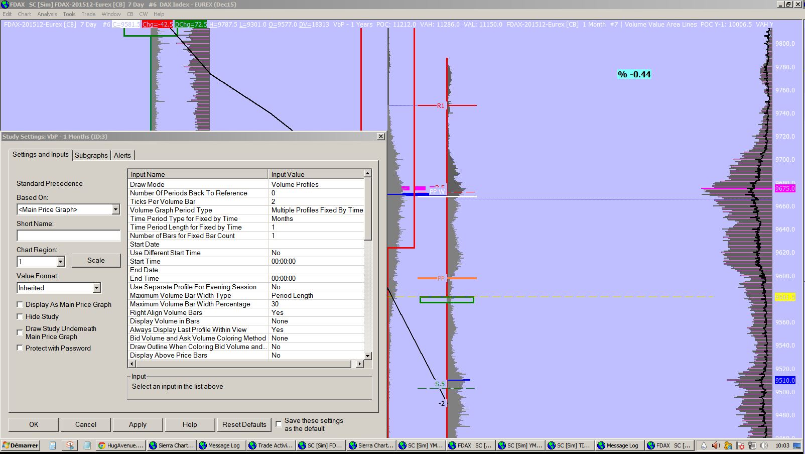
Task: Click the red speaker volume tray icon
Action: click(716, 445)
